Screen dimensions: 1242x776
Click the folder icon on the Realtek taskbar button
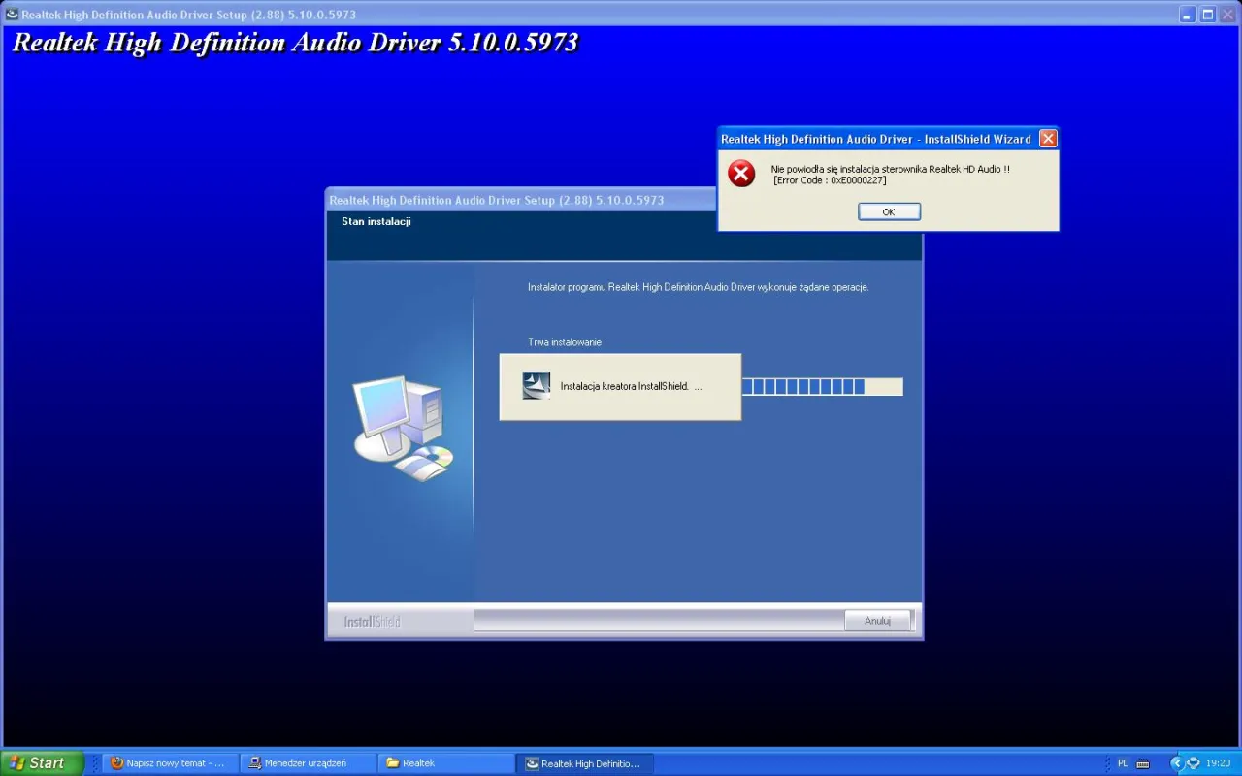point(392,763)
